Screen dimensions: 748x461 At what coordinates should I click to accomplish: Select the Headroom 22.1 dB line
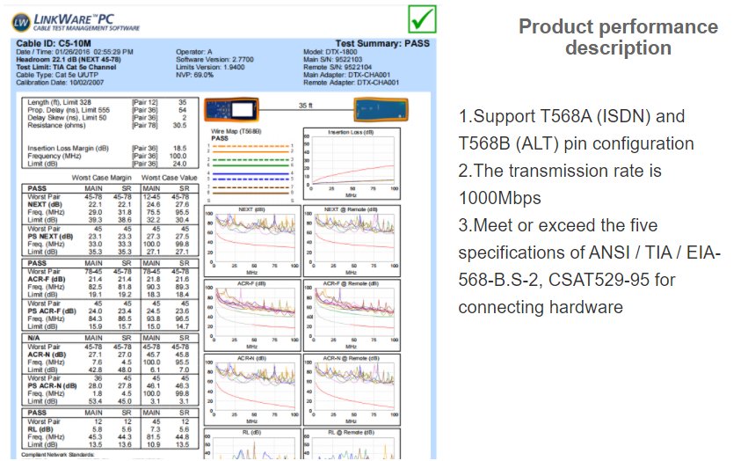click(x=69, y=60)
